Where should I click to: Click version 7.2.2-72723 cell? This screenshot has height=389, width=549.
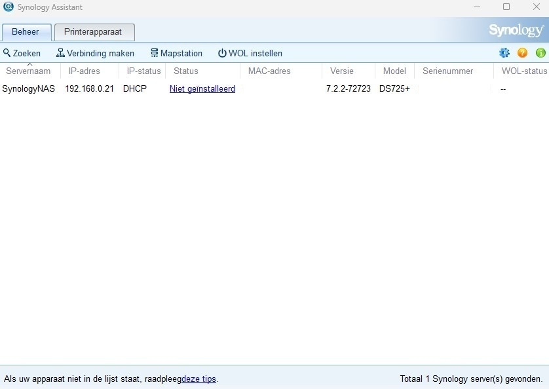(349, 88)
